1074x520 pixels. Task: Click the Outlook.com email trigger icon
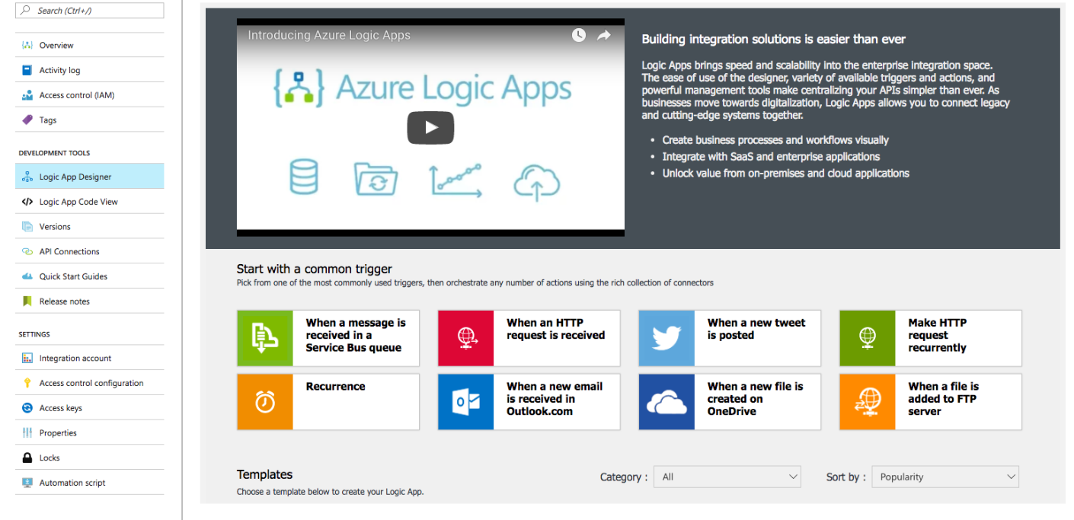pos(465,402)
